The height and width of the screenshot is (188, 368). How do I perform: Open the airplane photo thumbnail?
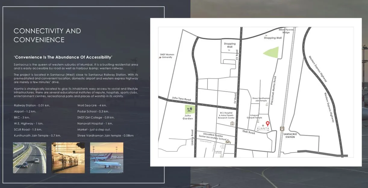pos(107,158)
